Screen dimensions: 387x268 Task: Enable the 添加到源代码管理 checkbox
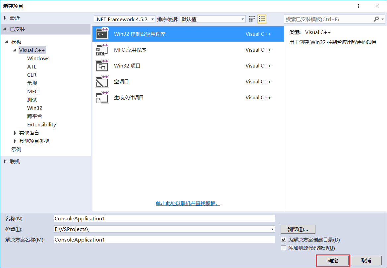tap(284, 247)
